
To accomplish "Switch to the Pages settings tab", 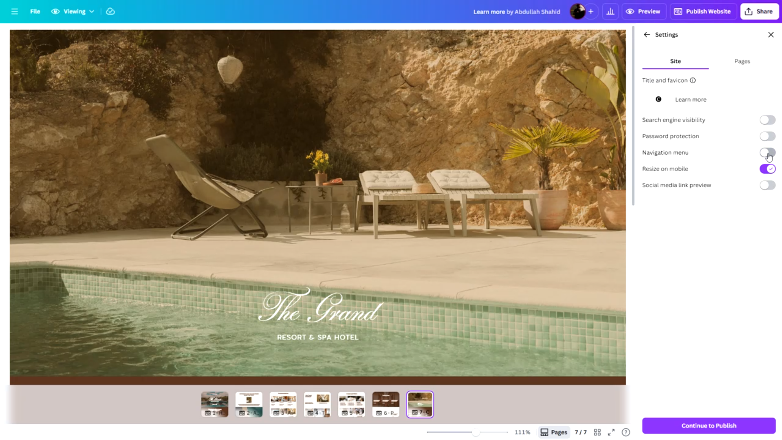I will (x=742, y=61).
